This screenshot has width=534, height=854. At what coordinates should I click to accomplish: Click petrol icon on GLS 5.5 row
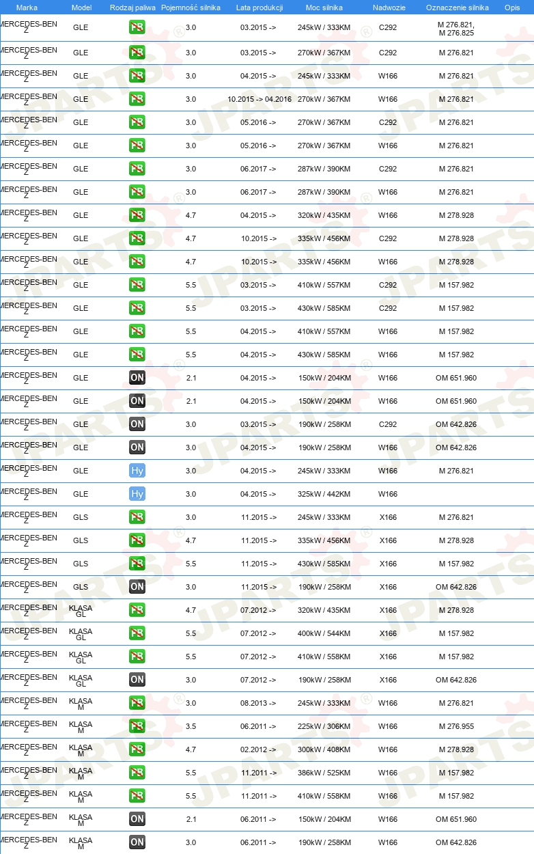[137, 564]
